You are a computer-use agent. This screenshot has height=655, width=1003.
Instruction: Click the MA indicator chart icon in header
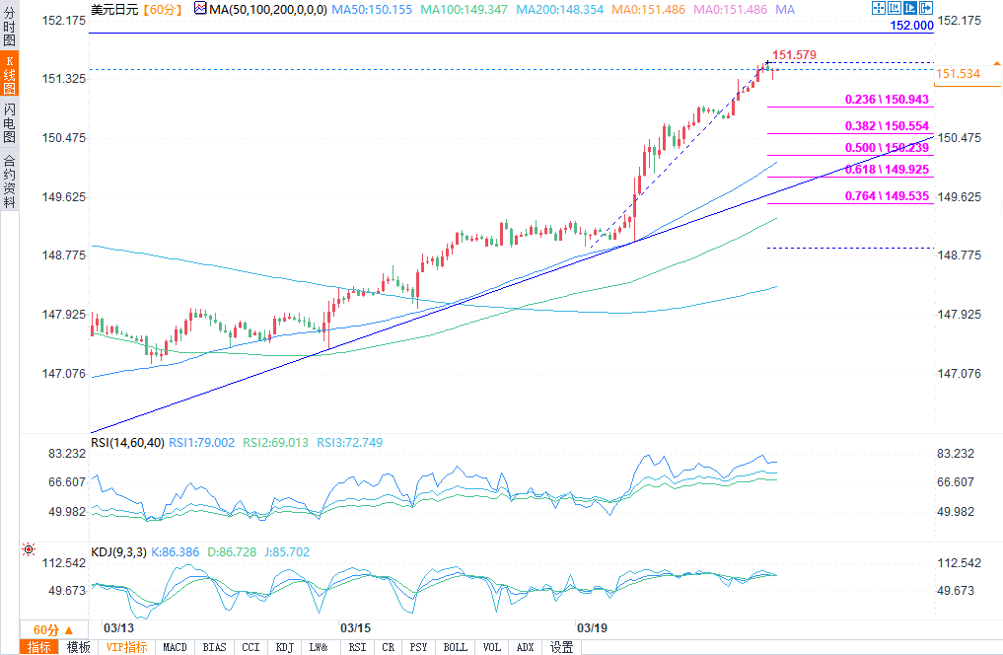tap(200, 8)
